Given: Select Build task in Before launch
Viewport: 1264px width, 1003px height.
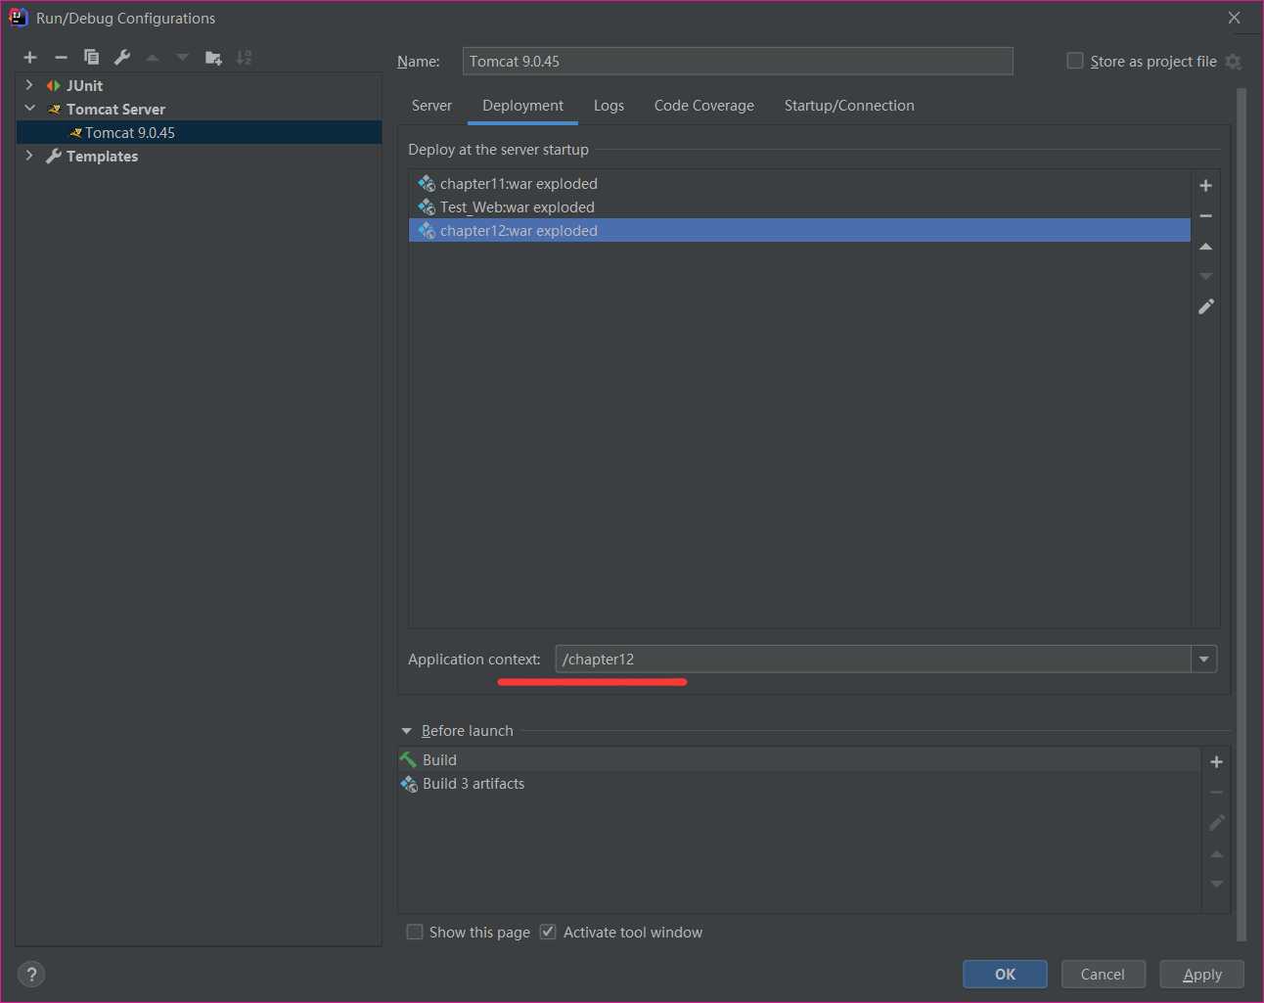Looking at the screenshot, I should click(x=799, y=760).
